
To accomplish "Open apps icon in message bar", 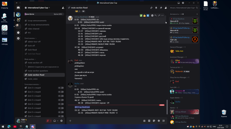I will [164, 121].
